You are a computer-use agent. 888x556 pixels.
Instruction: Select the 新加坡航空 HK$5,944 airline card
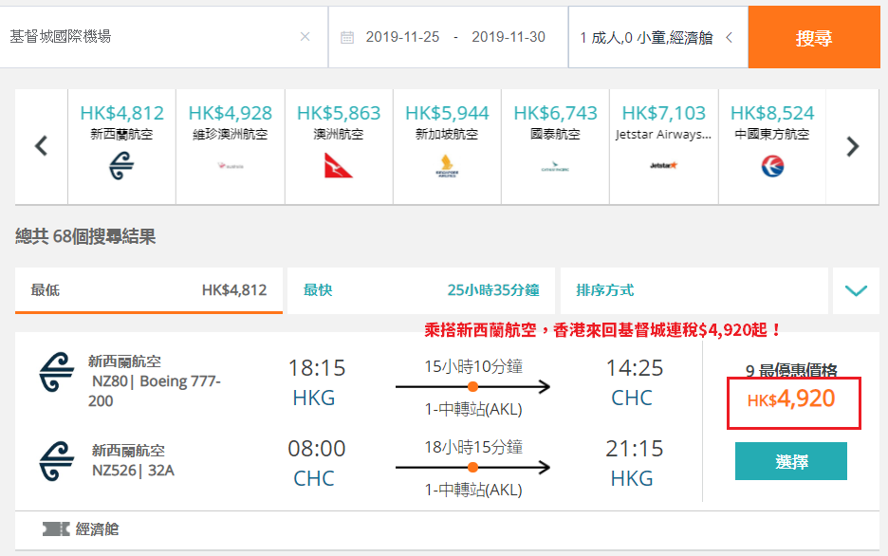pos(447,146)
